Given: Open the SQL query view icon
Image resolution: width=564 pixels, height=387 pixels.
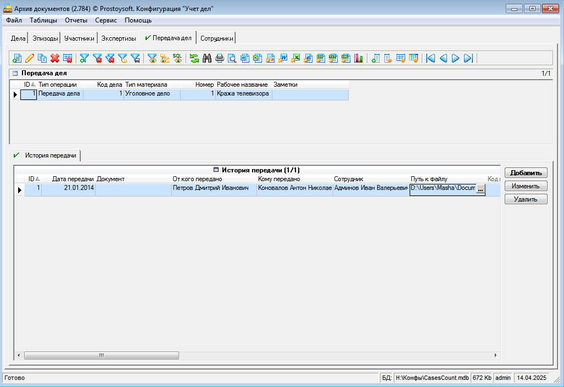Looking at the screenshot, I should point(177,58).
